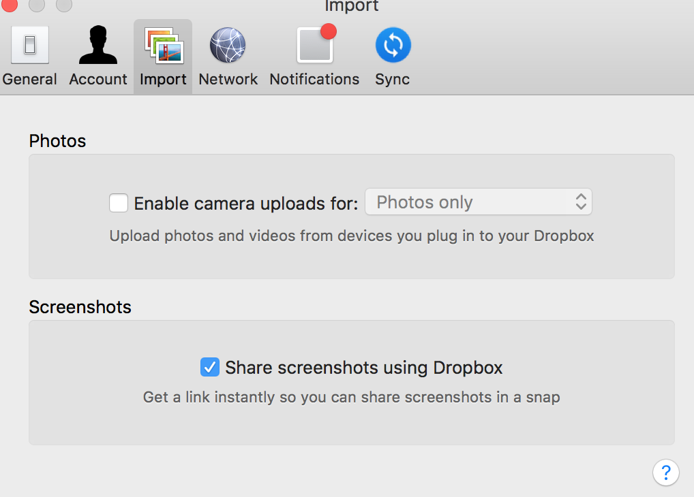Click the 'Import' window title
This screenshot has height=497, width=694.
[x=351, y=6]
